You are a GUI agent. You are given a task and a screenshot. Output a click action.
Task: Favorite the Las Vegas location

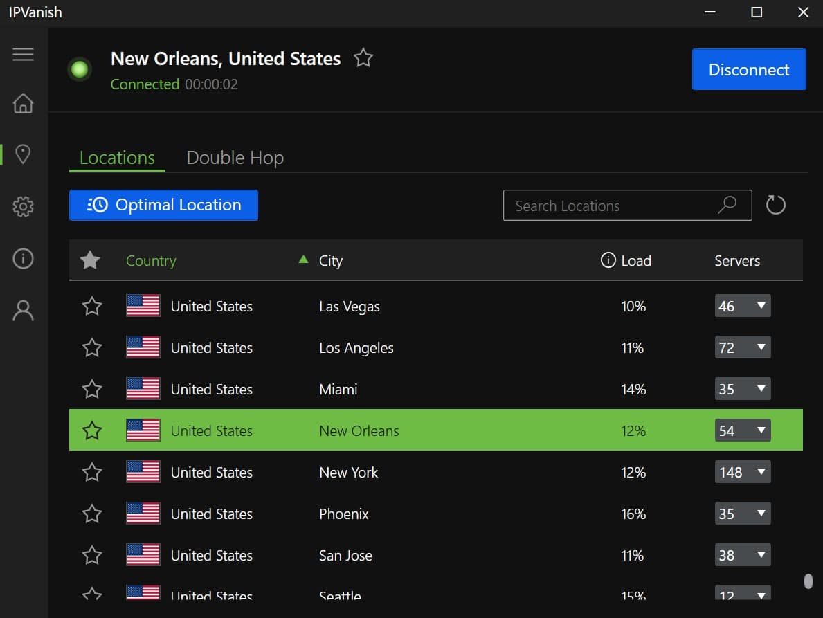click(x=92, y=306)
